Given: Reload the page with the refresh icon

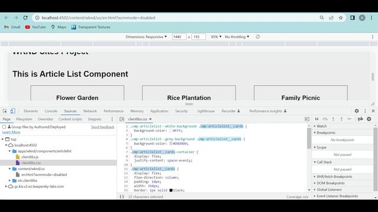Looking at the screenshot, I should 25,18.
